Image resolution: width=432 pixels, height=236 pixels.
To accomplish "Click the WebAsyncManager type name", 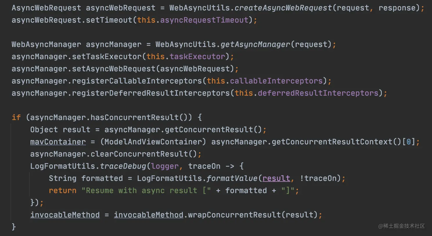I will [x=46, y=44].
